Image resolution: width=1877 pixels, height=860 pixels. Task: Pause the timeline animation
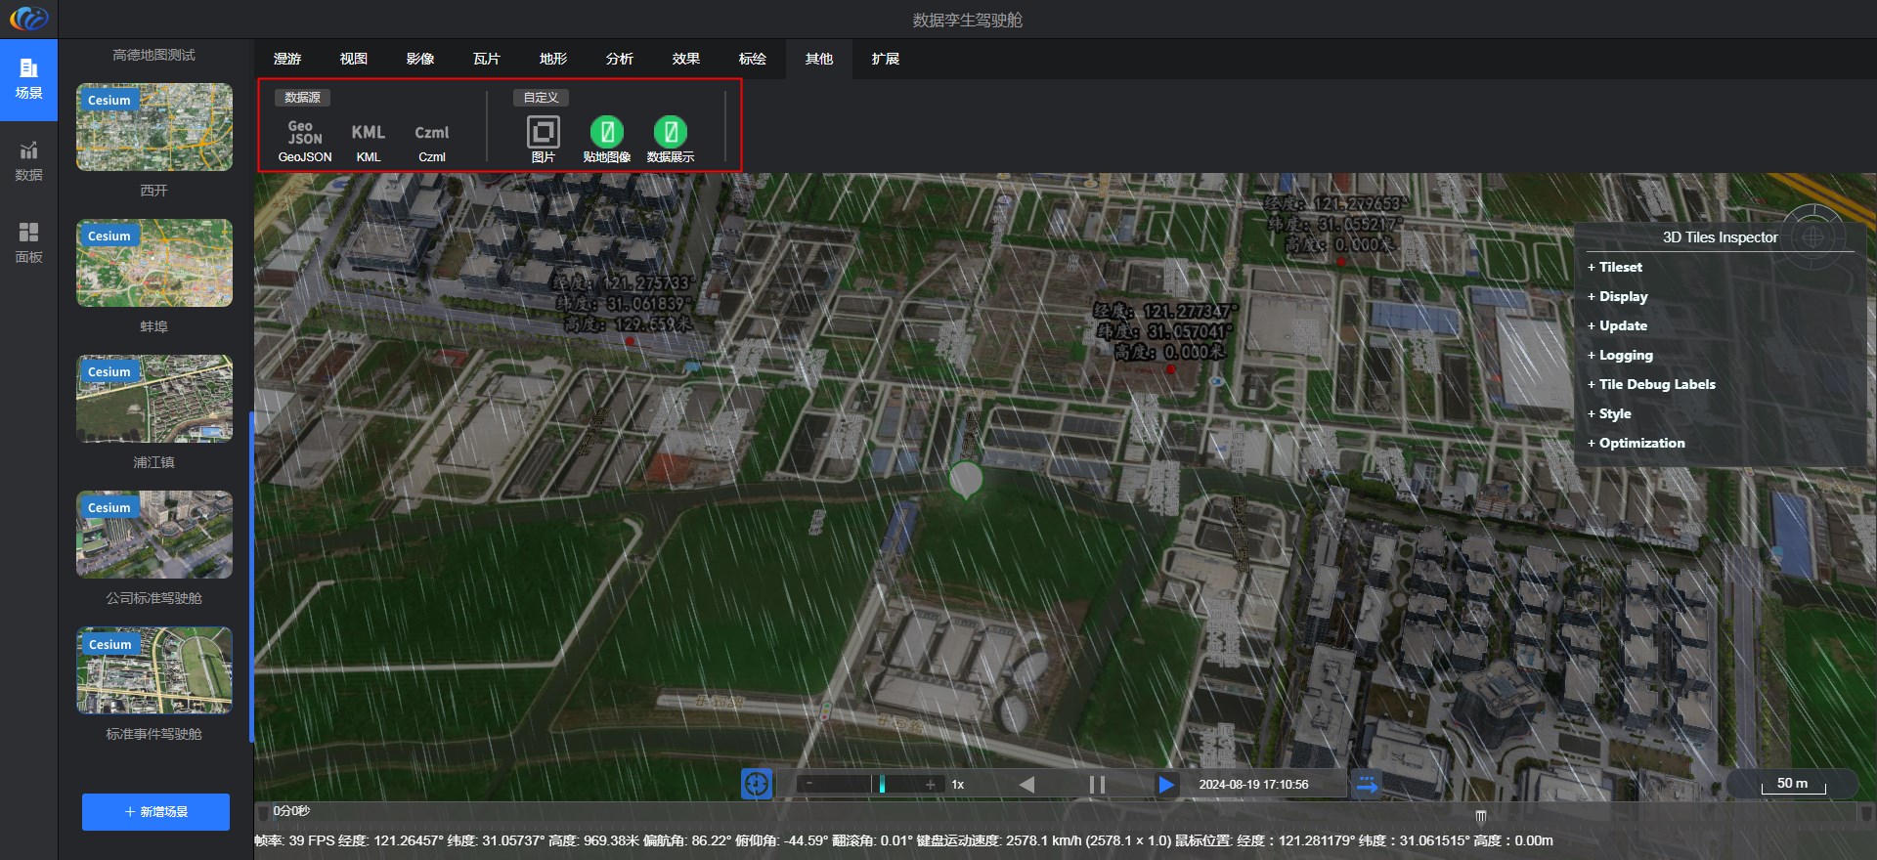click(1097, 784)
